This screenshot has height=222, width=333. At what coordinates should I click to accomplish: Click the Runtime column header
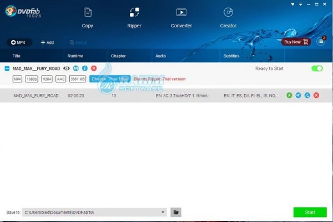(75, 56)
